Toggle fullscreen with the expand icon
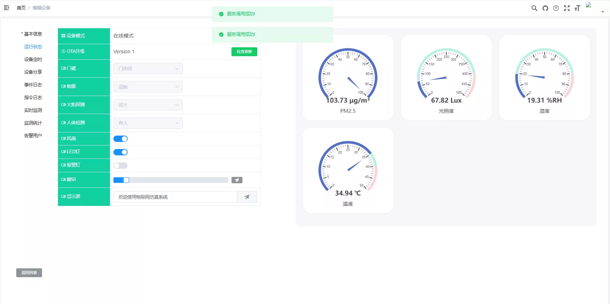The height and width of the screenshot is (304, 610). point(567,8)
